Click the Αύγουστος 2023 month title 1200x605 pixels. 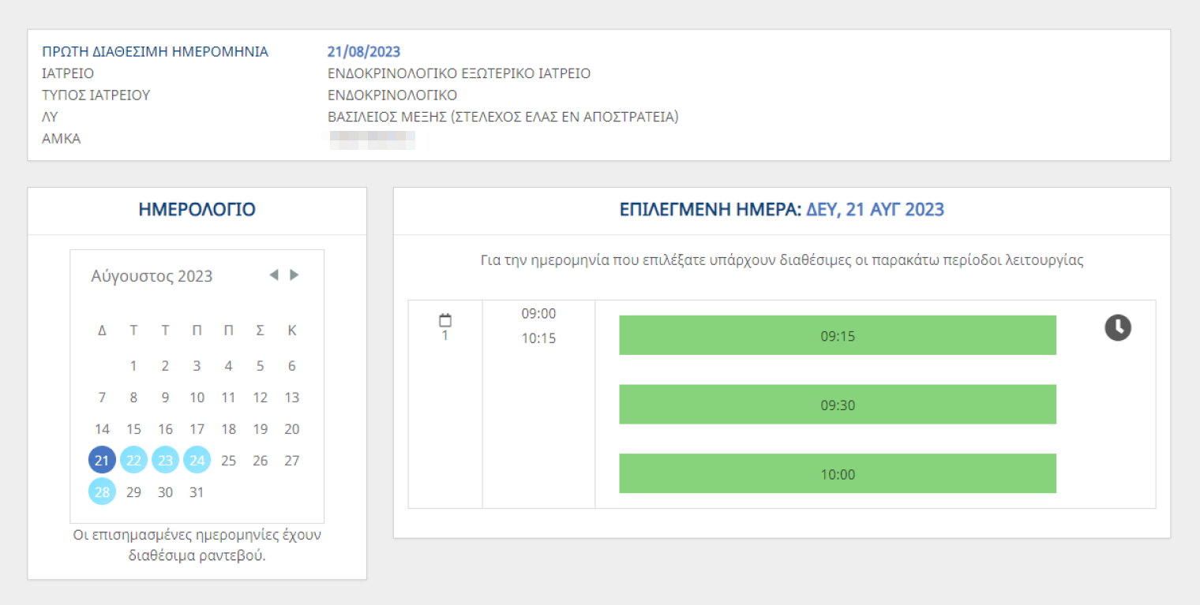(152, 276)
